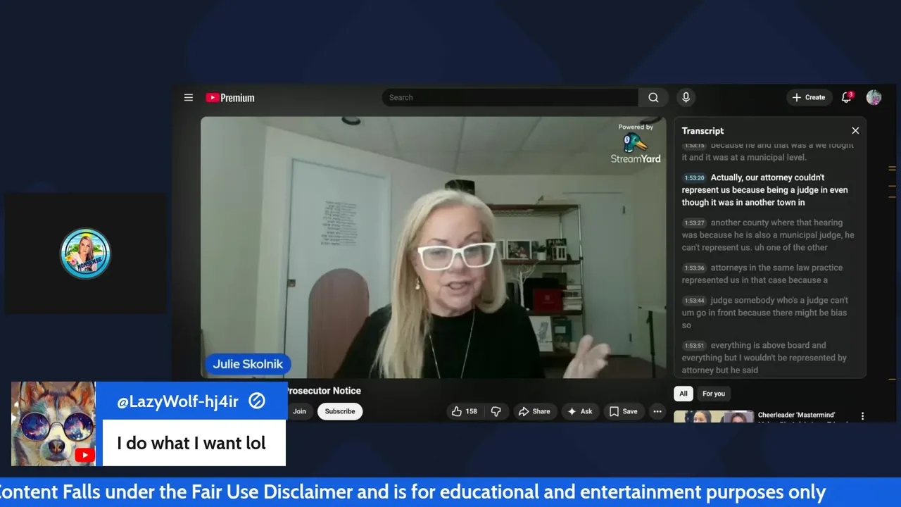Save the video to a playlist
Viewport: 901px width, 507px height.
tap(623, 411)
